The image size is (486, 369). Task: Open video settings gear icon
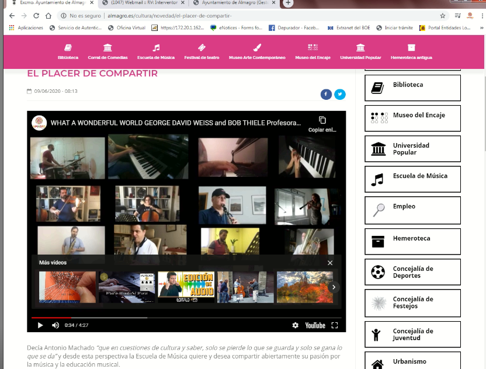pyautogui.click(x=296, y=325)
